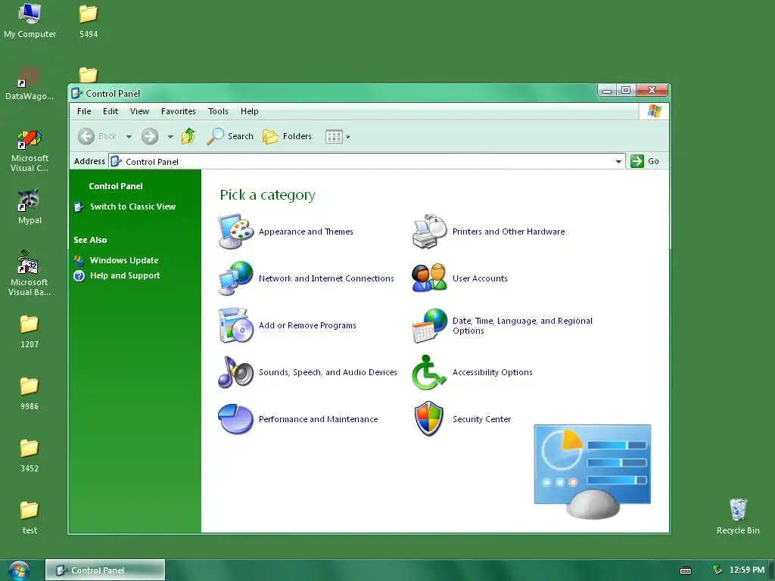Select the My Computer desktop icon
The image size is (775, 581).
30,20
